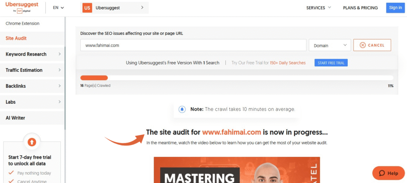Click the bell note icon

(182, 110)
